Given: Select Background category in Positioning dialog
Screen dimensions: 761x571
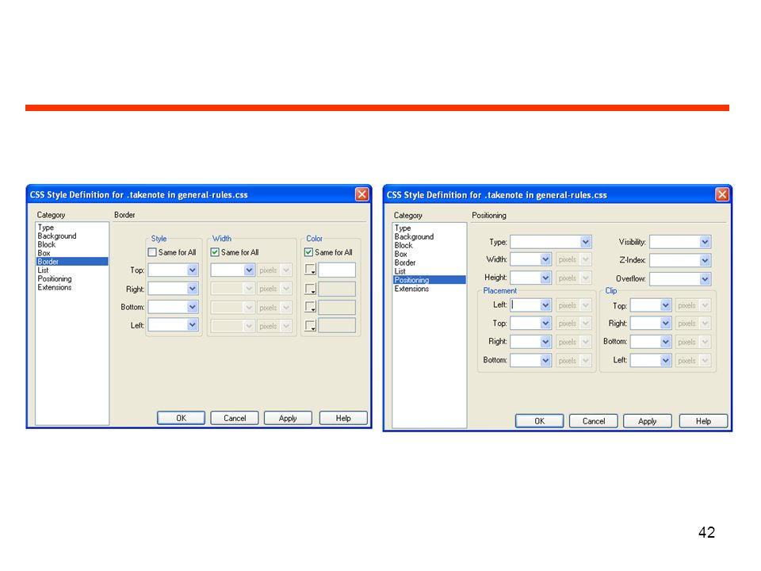Looking at the screenshot, I should [x=414, y=236].
